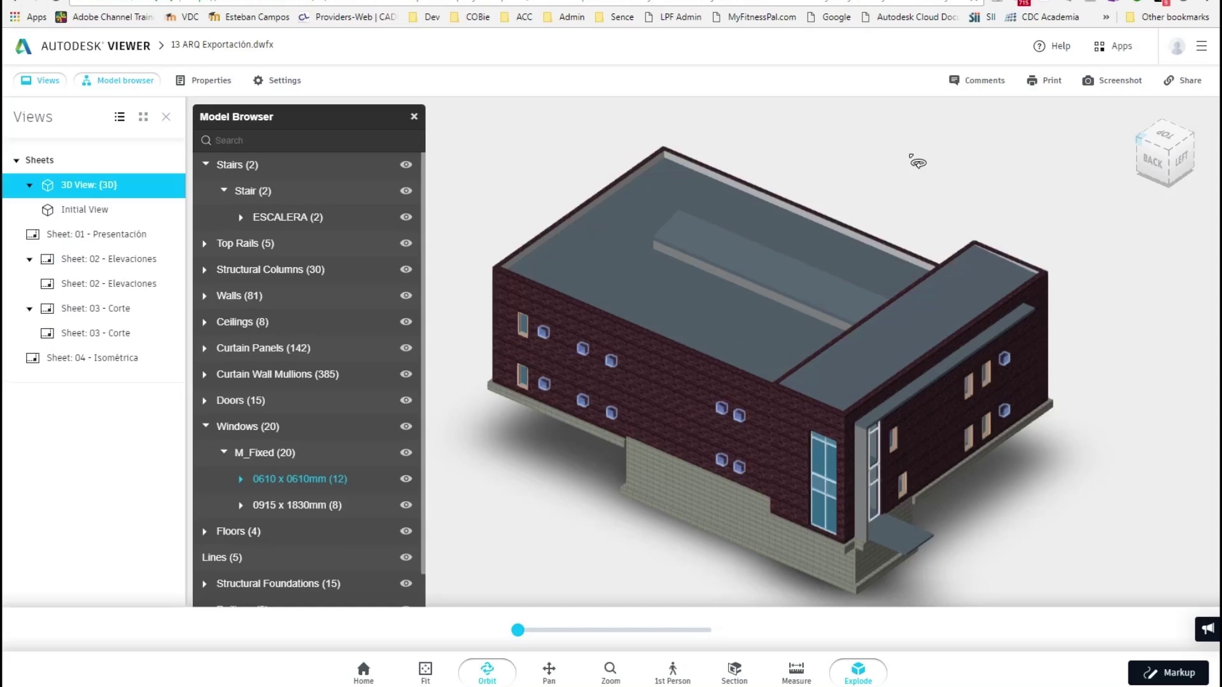Viewport: 1222px width, 687px height.
Task: Open Sheet: 04 - Isométrica
Action: tap(92, 358)
